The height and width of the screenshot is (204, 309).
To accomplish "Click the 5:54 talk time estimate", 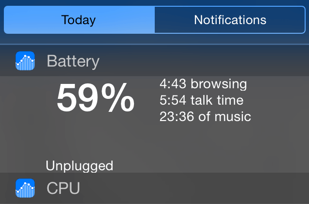I will (x=201, y=100).
